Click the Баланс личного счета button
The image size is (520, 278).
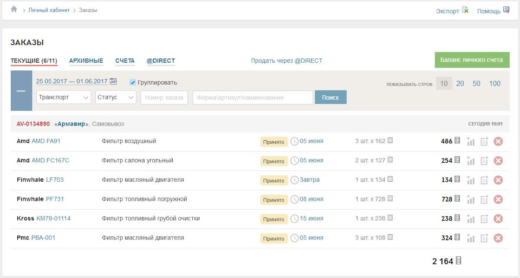click(x=472, y=60)
